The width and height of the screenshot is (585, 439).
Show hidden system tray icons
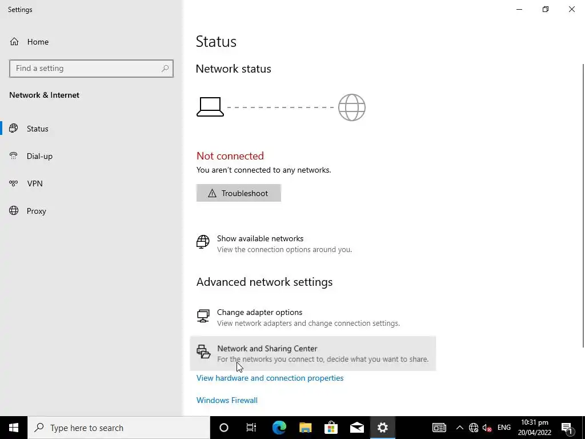[x=460, y=428]
